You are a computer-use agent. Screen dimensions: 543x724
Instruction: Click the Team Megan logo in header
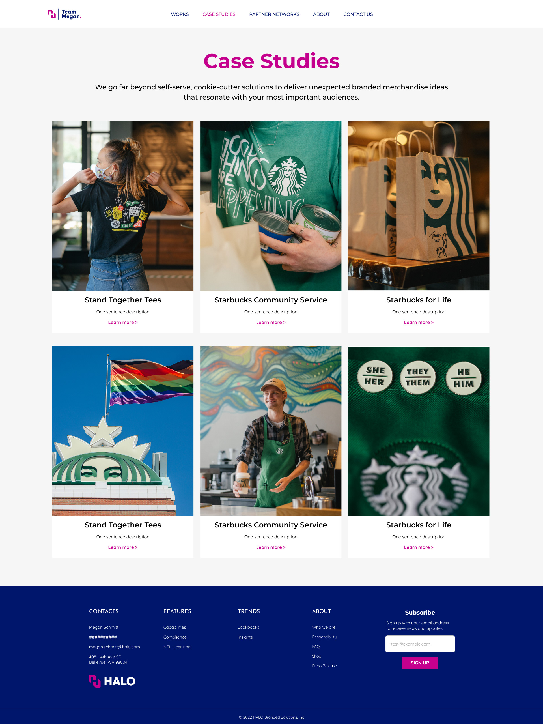[64, 14]
